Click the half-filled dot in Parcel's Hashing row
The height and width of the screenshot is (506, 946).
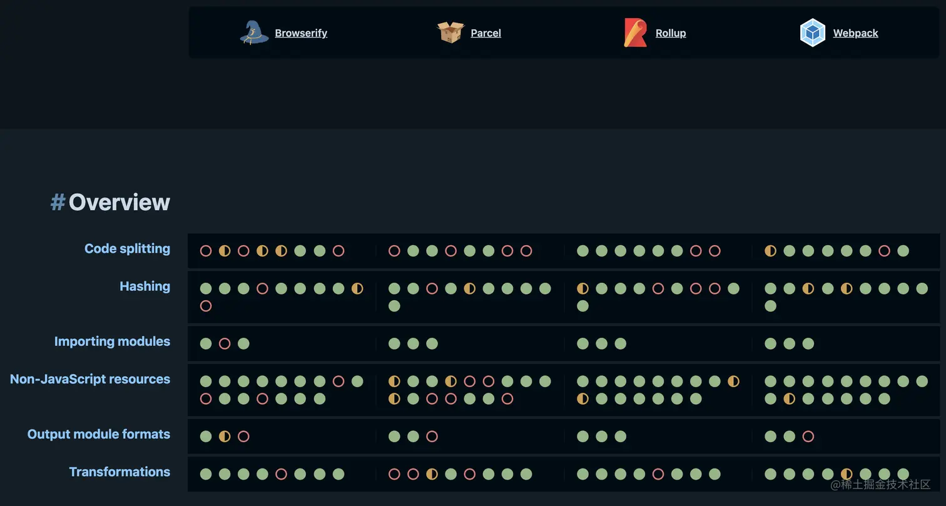[469, 288]
